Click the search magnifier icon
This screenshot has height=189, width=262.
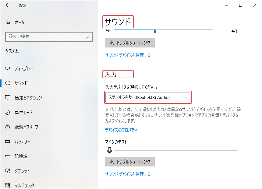pyautogui.click(x=88, y=37)
